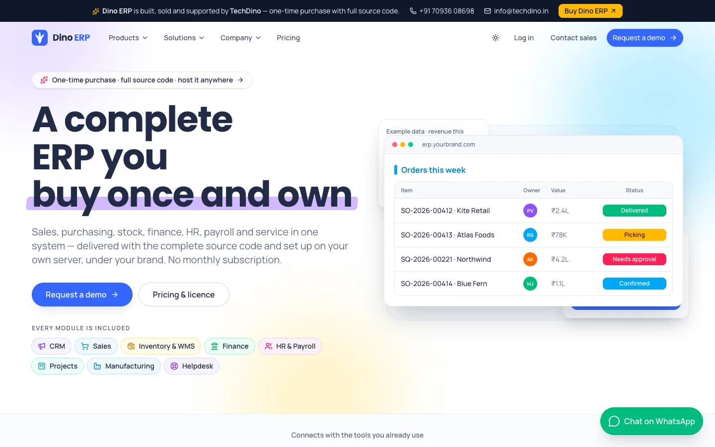Viewport: 715px width, 447px height.
Task: Open Contact sales link
Action: tap(573, 38)
